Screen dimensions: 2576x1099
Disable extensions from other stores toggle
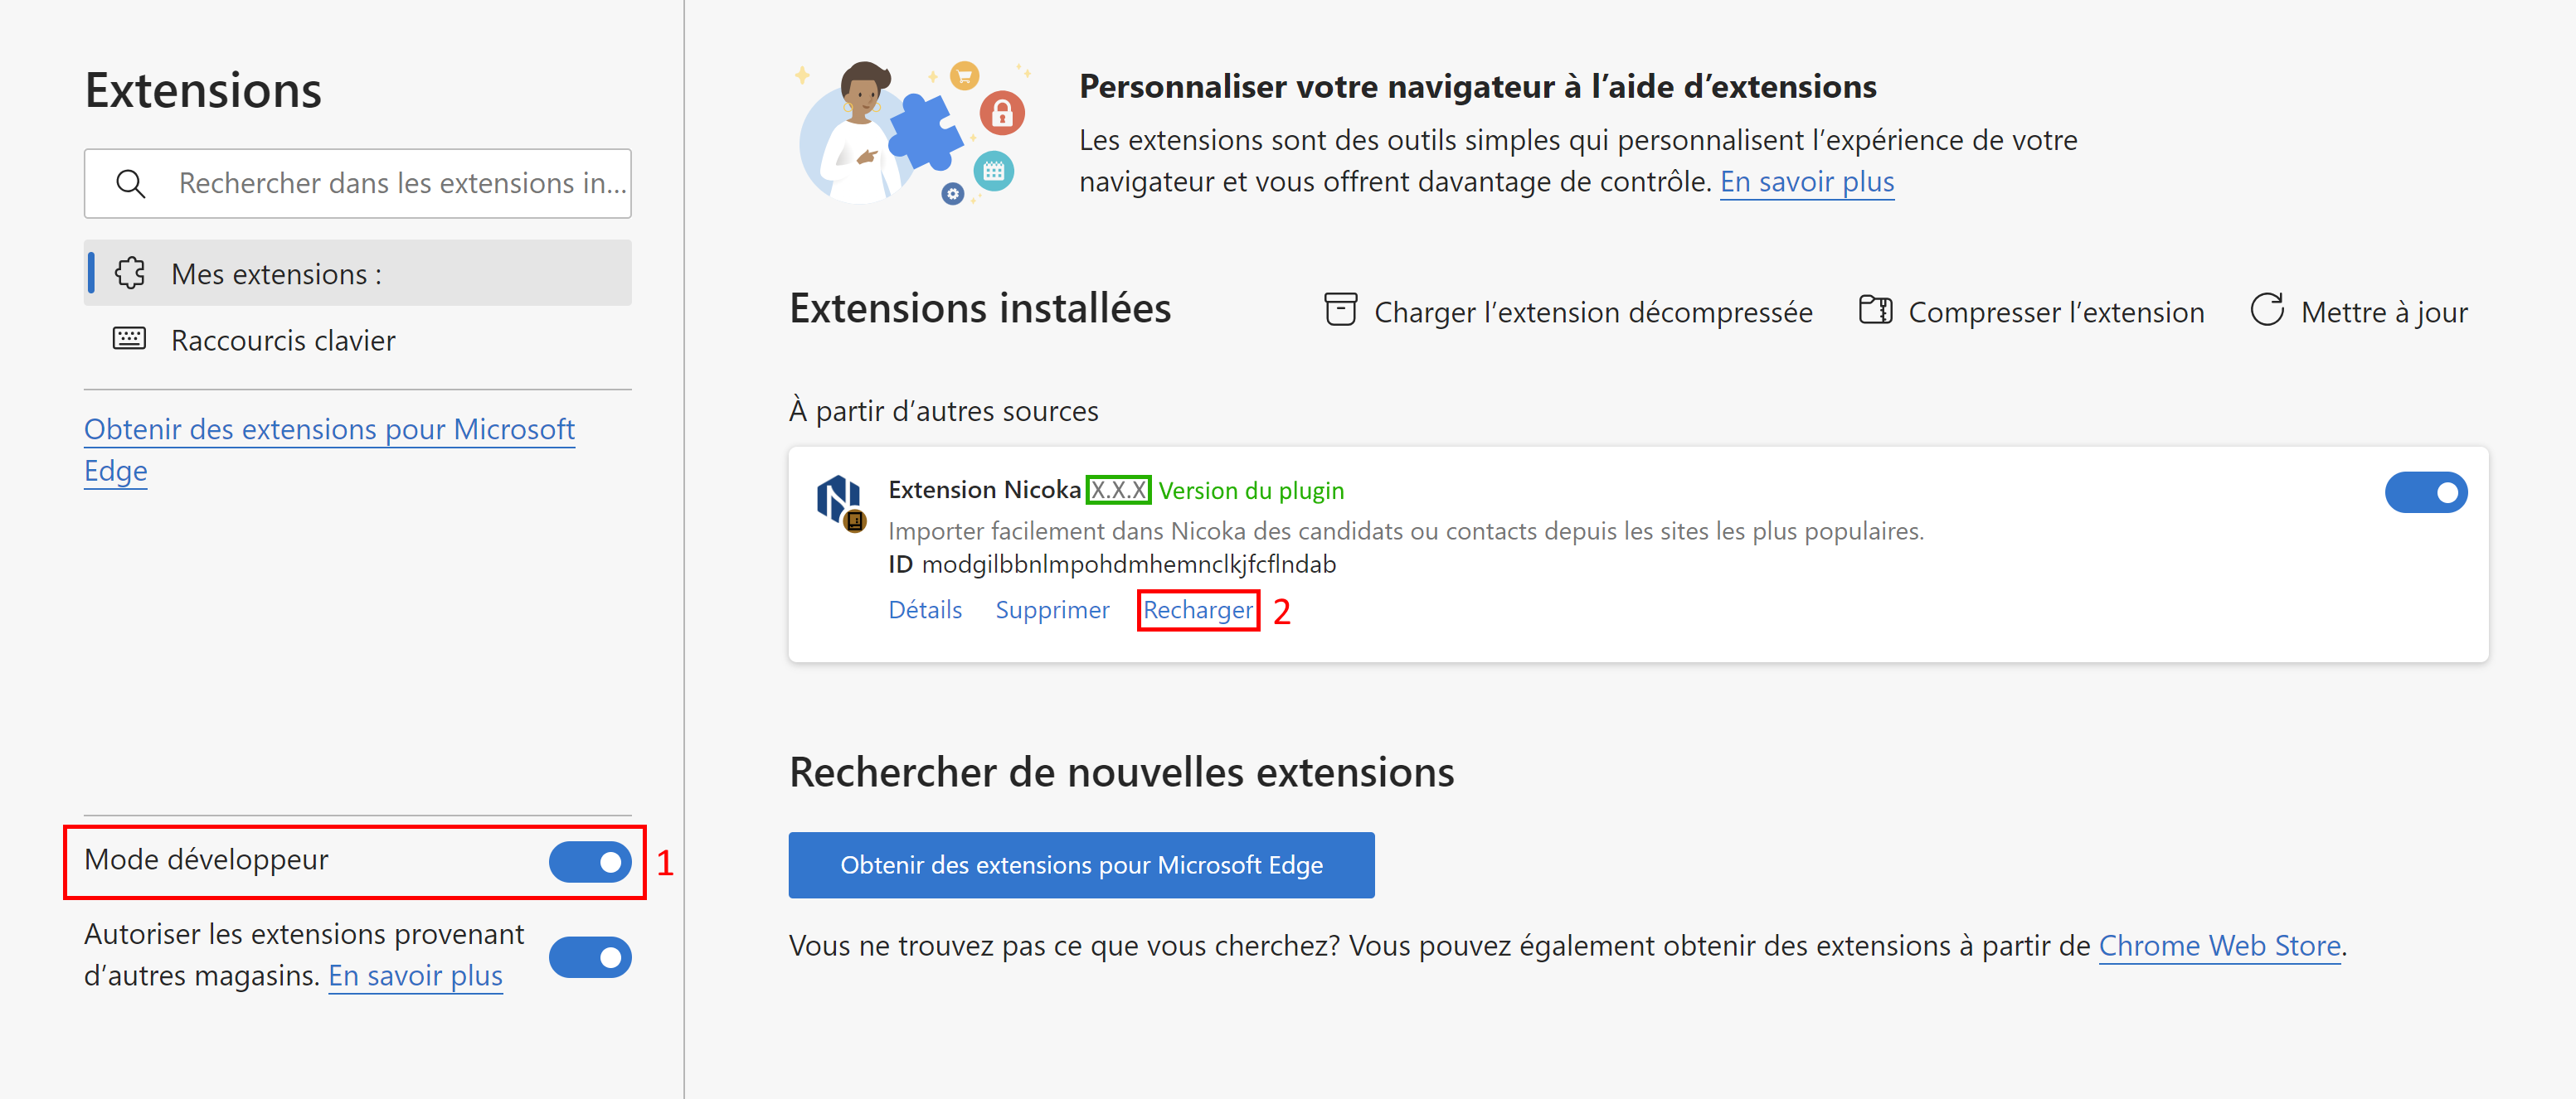coord(590,956)
